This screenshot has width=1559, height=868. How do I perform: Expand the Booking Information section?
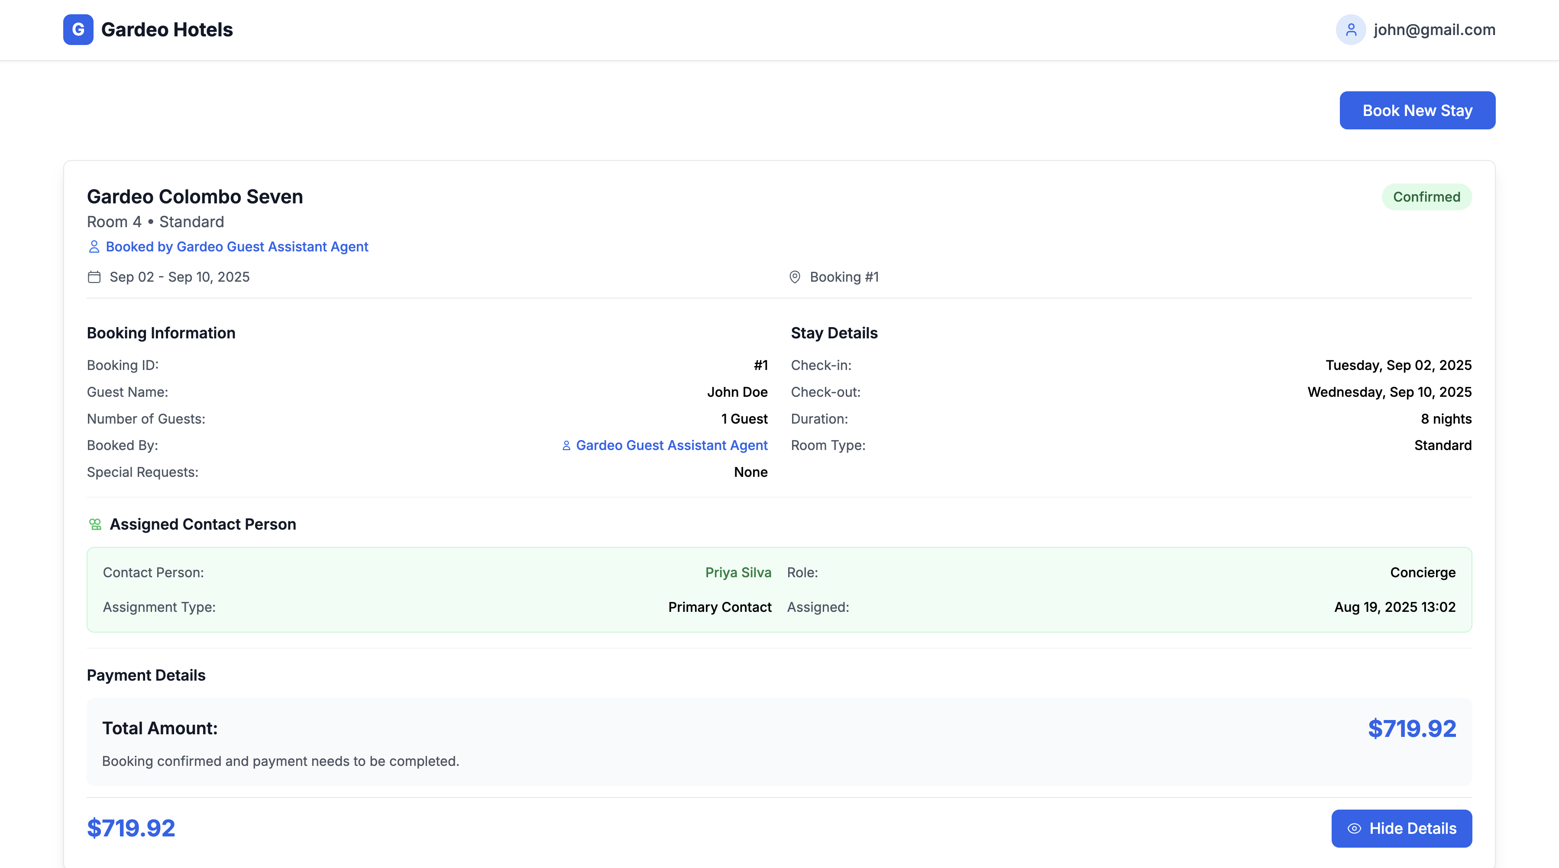pyautogui.click(x=161, y=333)
